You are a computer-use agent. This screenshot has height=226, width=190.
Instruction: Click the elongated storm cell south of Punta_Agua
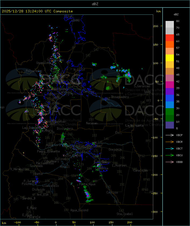(x=87, y=195)
